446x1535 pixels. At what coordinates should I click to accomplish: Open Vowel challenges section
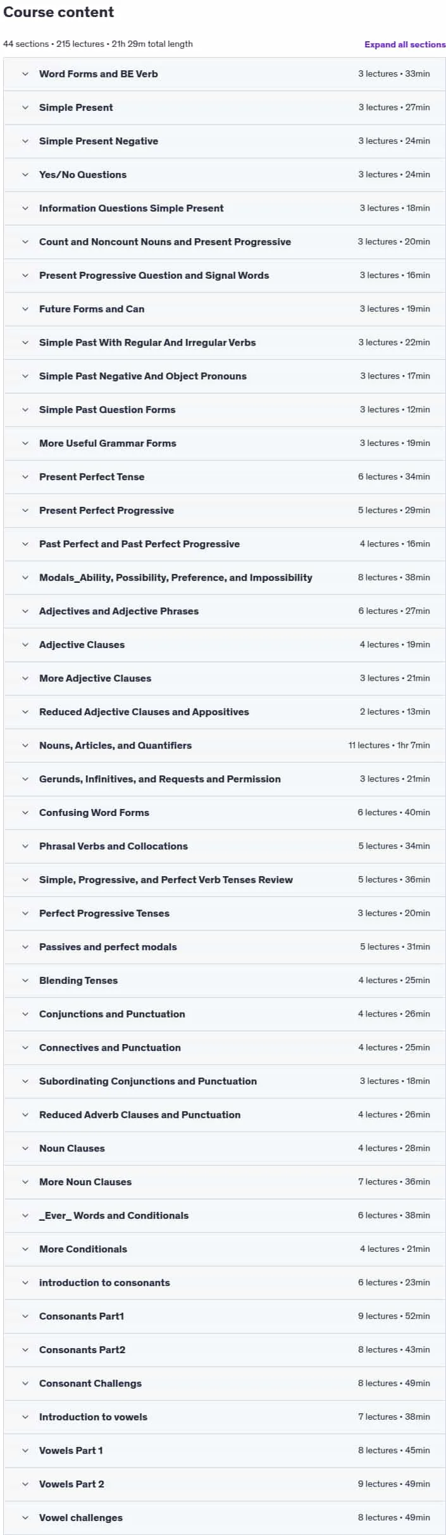coord(225,1518)
